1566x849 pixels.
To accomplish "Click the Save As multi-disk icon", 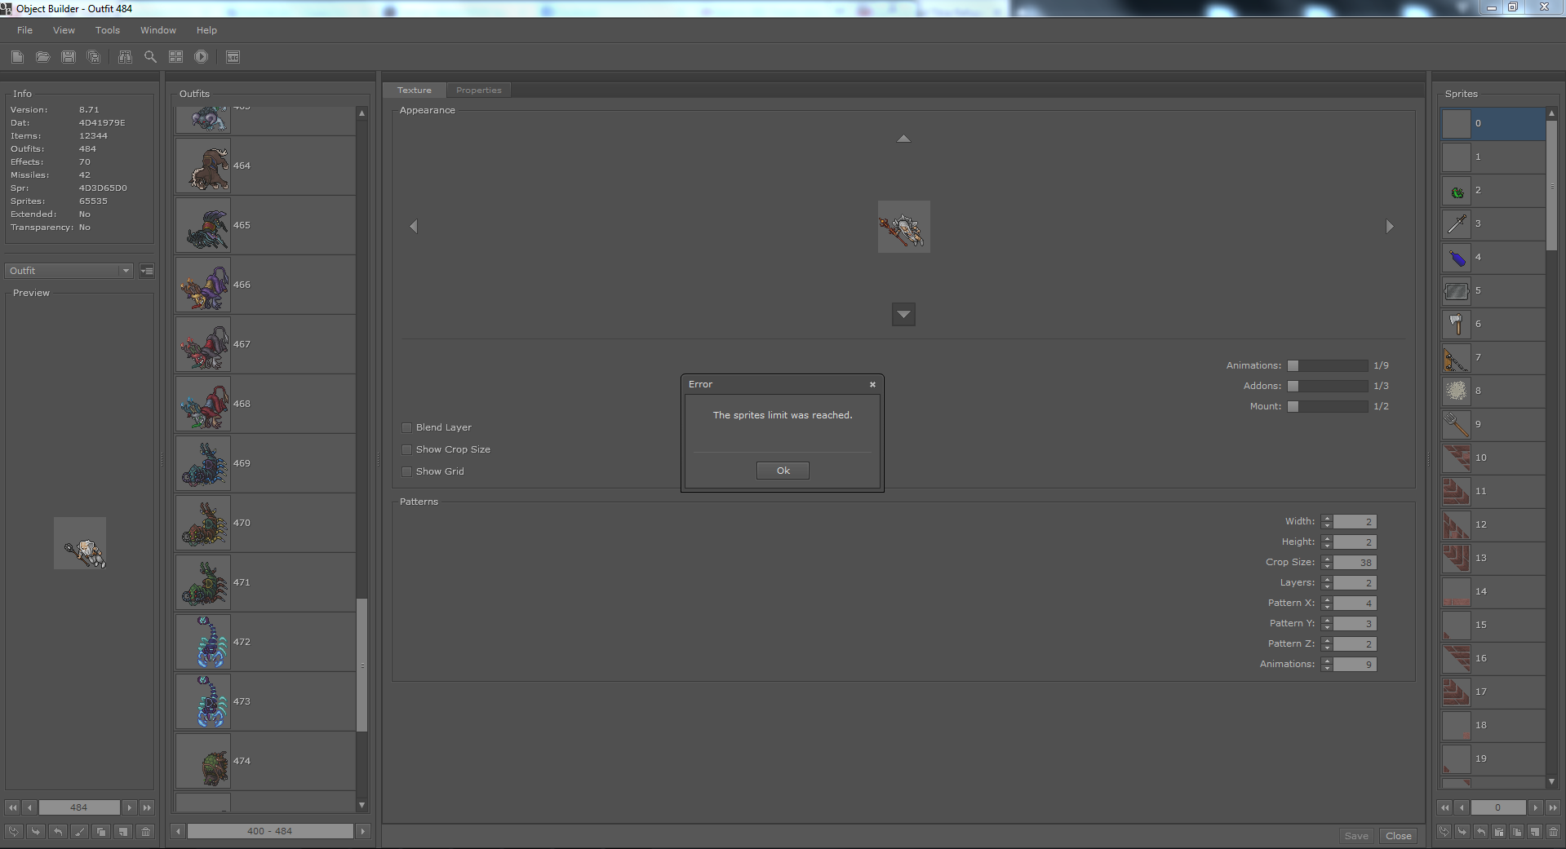I will click(x=94, y=56).
